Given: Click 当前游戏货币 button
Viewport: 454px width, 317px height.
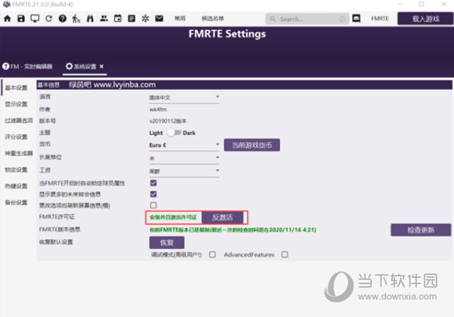Looking at the screenshot, I should (x=252, y=145).
